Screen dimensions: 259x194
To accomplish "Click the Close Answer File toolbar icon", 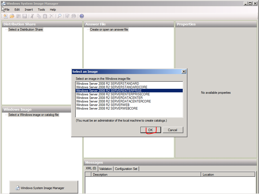I will pyautogui.click(x=18, y=16).
